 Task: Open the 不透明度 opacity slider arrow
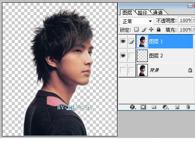(x=194, y=20)
